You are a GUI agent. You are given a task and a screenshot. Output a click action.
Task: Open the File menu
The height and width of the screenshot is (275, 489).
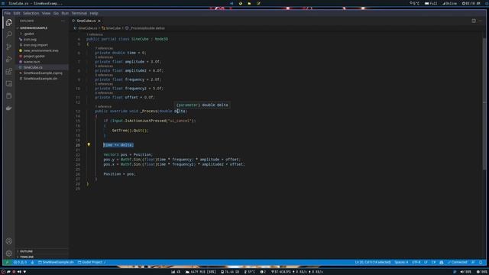(x=7, y=14)
